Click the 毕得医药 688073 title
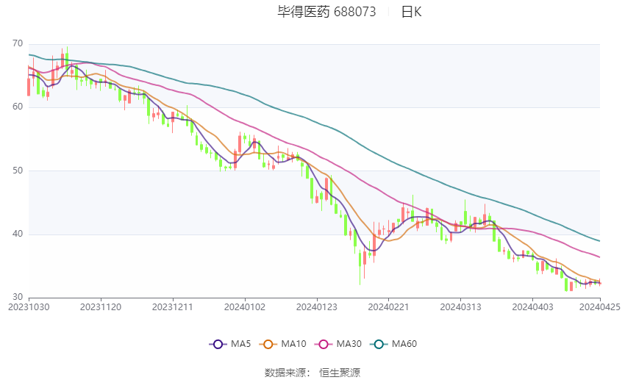The image size is (625, 380). click(326, 12)
